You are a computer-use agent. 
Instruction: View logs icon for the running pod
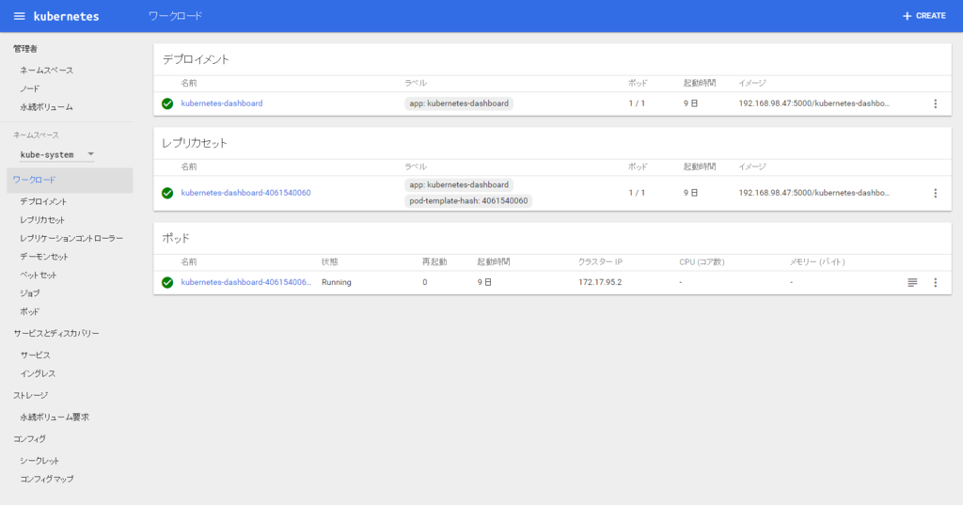click(912, 283)
